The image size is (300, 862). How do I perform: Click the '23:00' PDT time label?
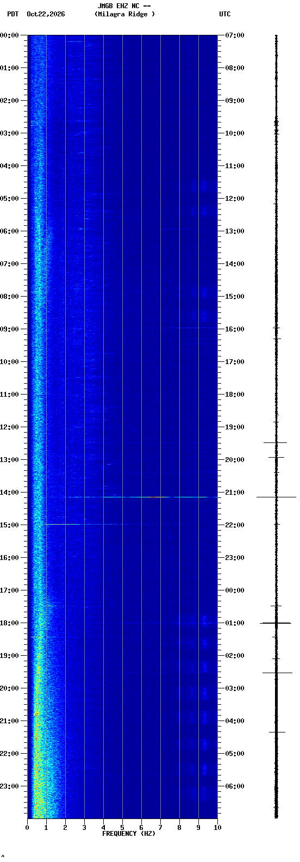click(9, 786)
